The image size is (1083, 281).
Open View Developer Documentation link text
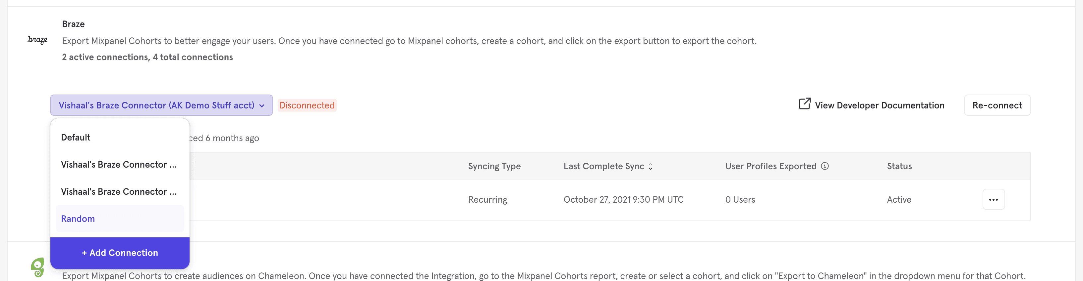coord(879,105)
